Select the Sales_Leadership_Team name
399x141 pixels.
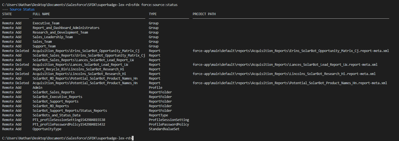coord(53,37)
